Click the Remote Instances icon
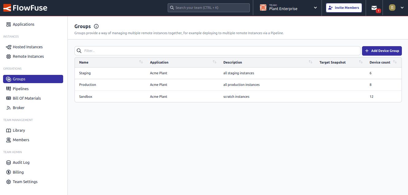The image size is (408, 195). [8, 56]
